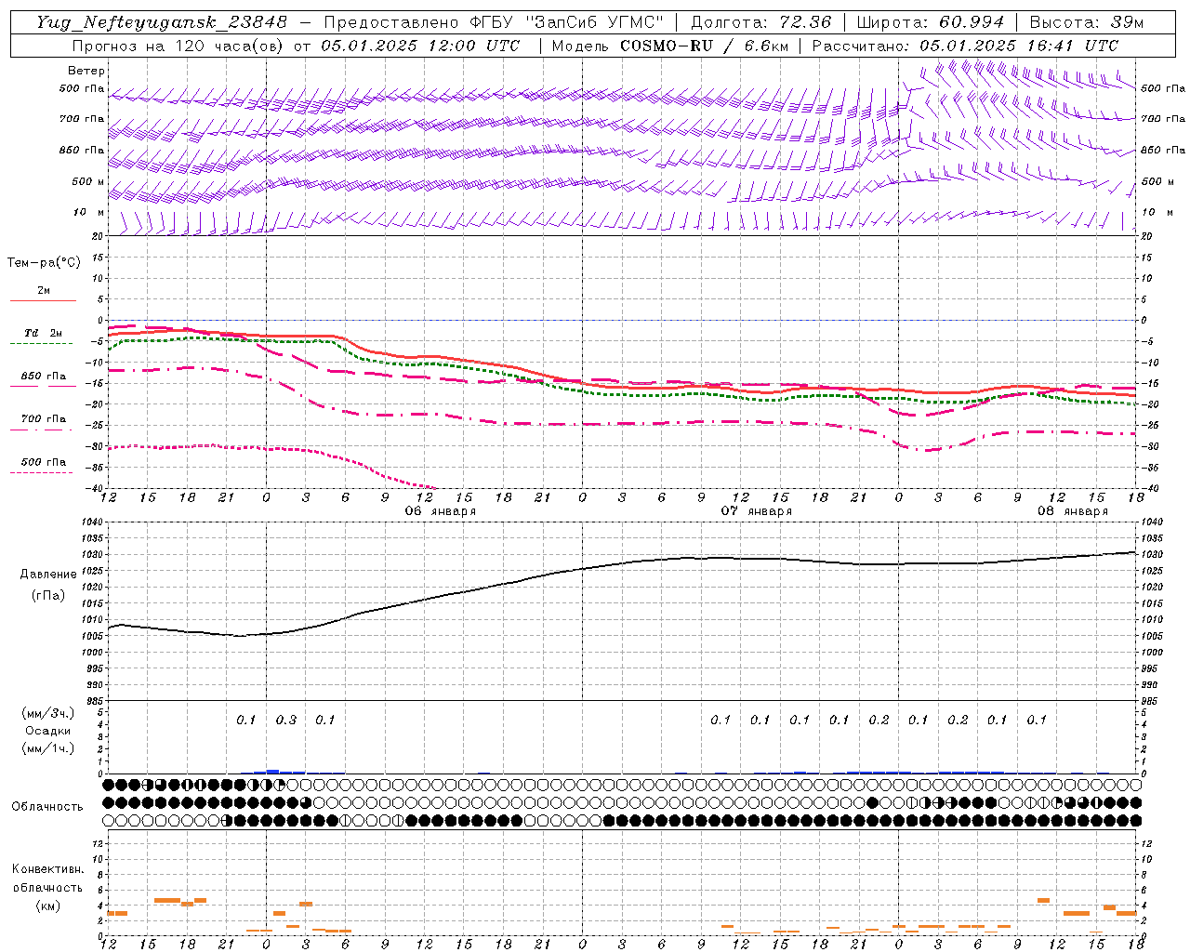The width and height of the screenshot is (1190, 952).
Task: Click the model label Модель COSMO-RU / 6.6км
Action: [x=668, y=46]
